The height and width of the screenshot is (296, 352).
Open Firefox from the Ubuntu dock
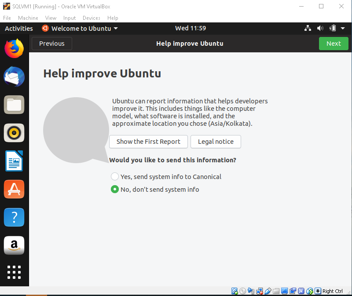tap(14, 48)
